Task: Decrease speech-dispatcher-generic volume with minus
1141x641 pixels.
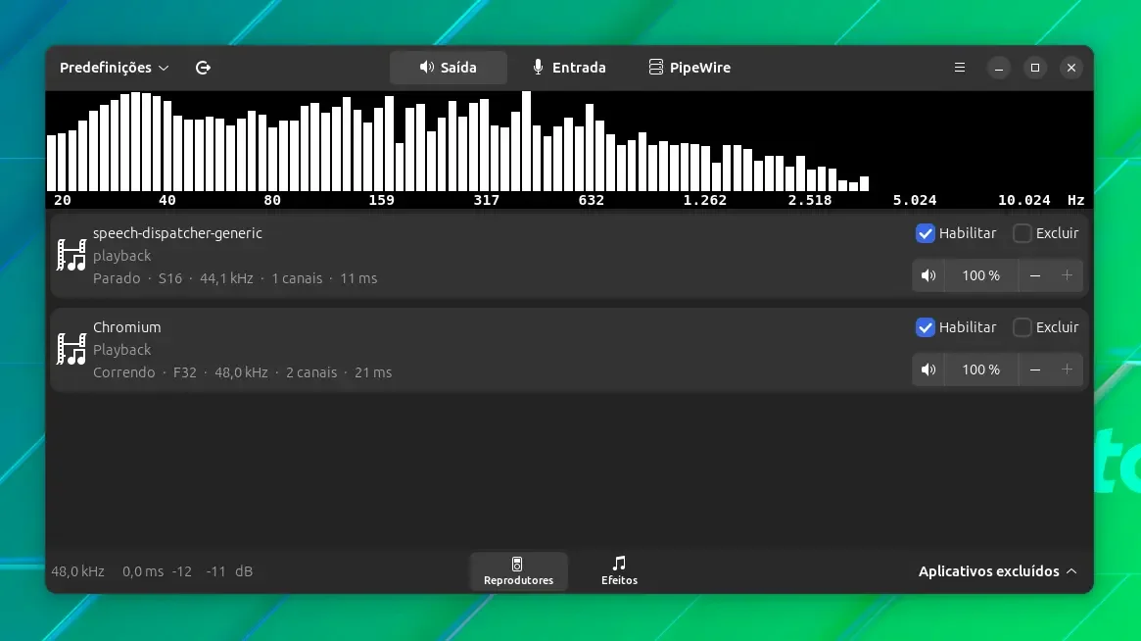Action: pos(1035,275)
